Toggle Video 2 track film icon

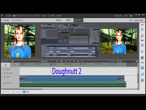tap(5, 70)
